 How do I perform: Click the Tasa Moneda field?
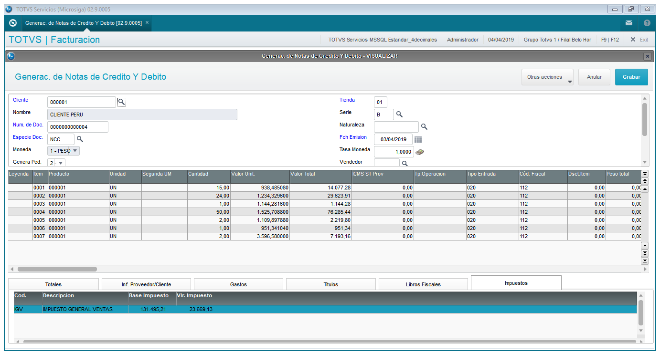(394, 152)
